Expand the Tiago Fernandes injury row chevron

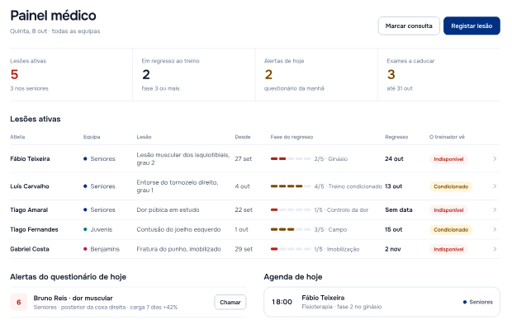495,229
